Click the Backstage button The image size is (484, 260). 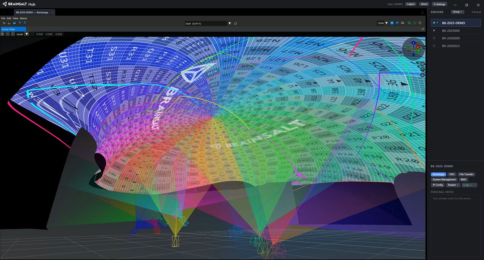pyautogui.click(x=438, y=174)
